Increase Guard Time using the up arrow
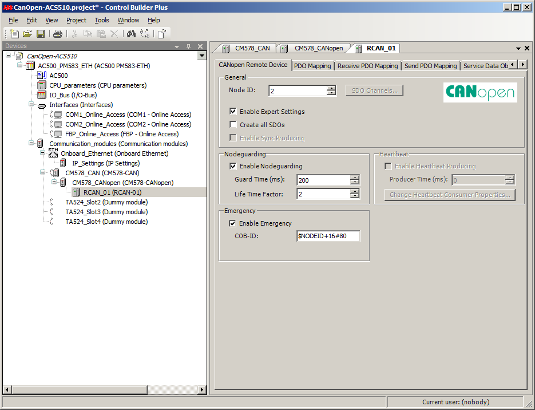 click(355, 178)
